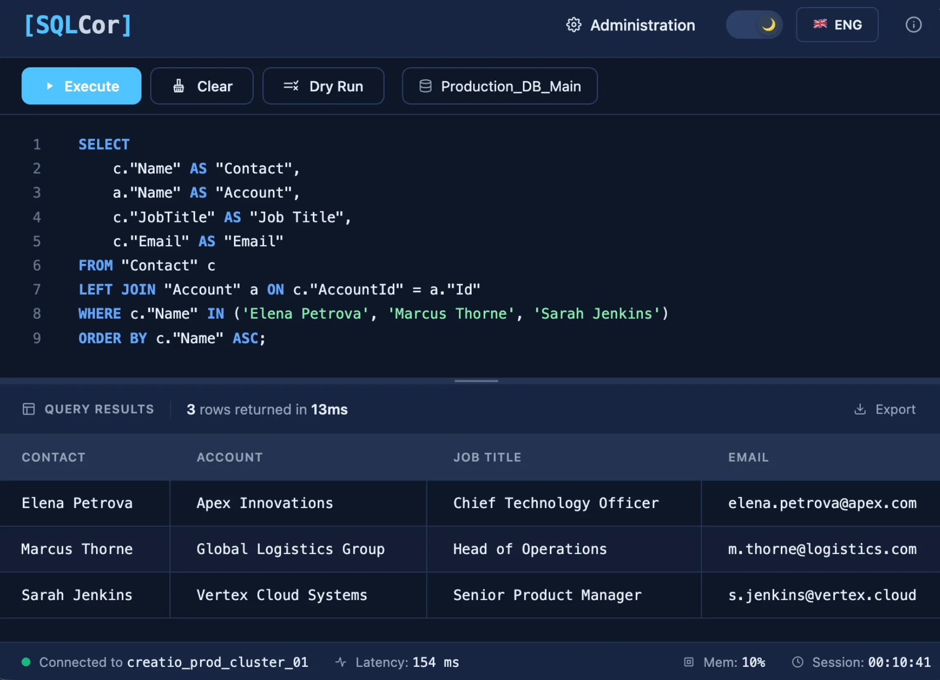940x680 pixels.
Task: Sort by the Email column header
Action: pos(748,457)
